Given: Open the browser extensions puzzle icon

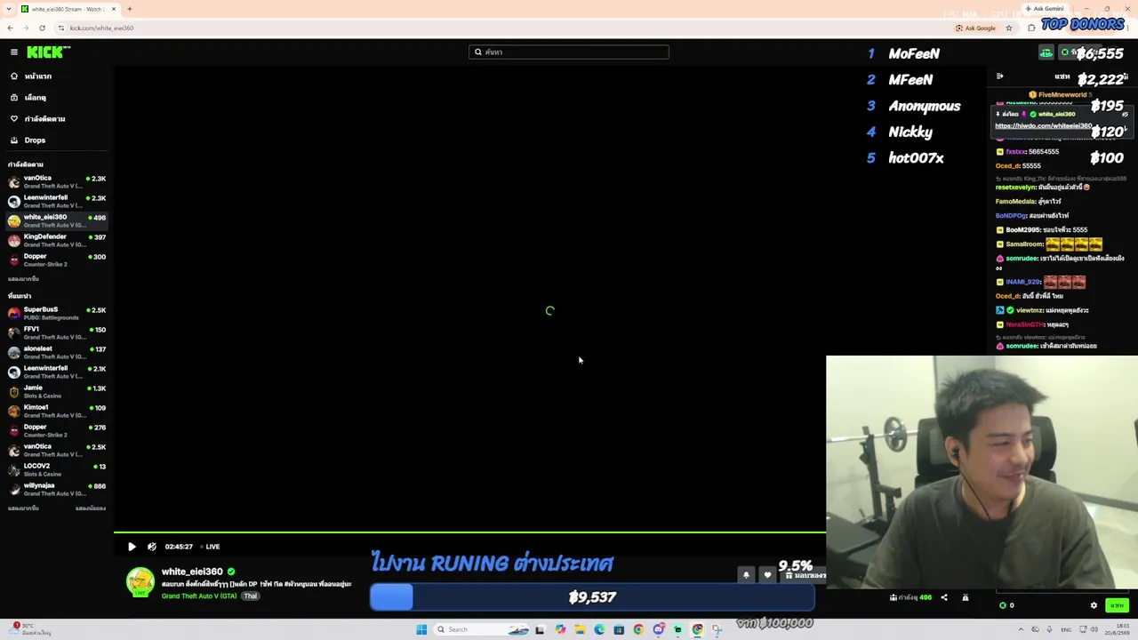Looking at the screenshot, I should tap(1031, 28).
